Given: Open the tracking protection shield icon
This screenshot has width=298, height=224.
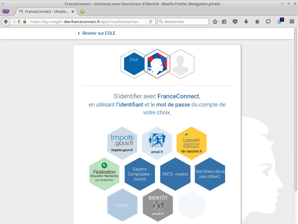Looking at the screenshot, I should pyautogui.click(x=19, y=22).
